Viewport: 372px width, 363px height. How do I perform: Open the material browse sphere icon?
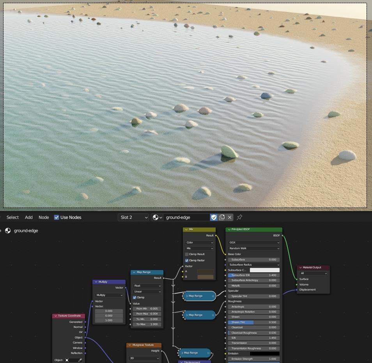tap(157, 217)
